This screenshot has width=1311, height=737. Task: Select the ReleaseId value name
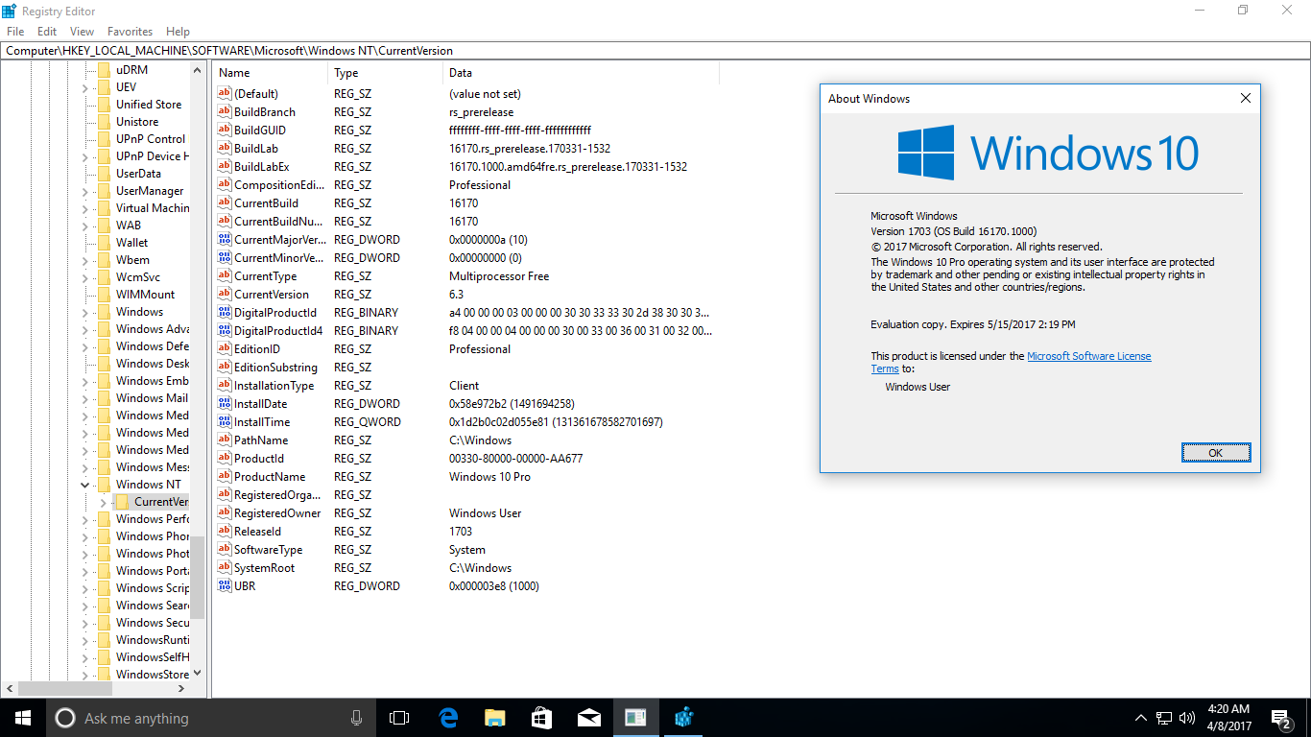(256, 532)
